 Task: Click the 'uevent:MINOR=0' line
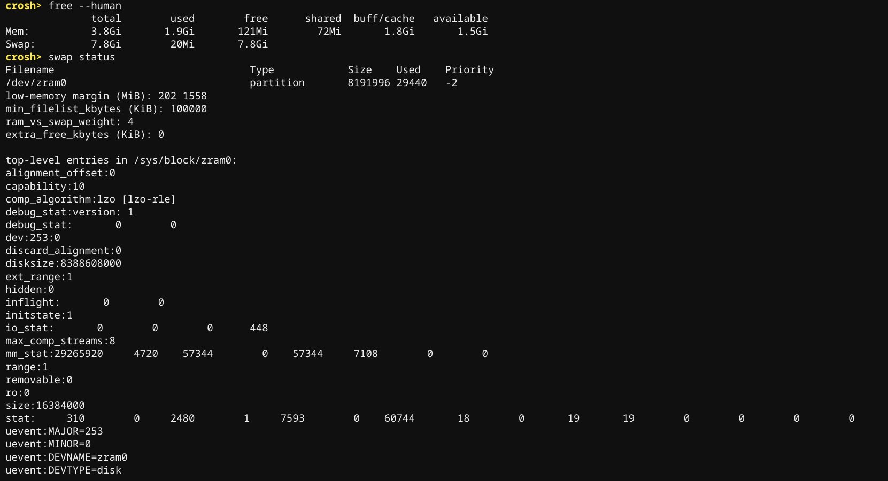point(48,444)
